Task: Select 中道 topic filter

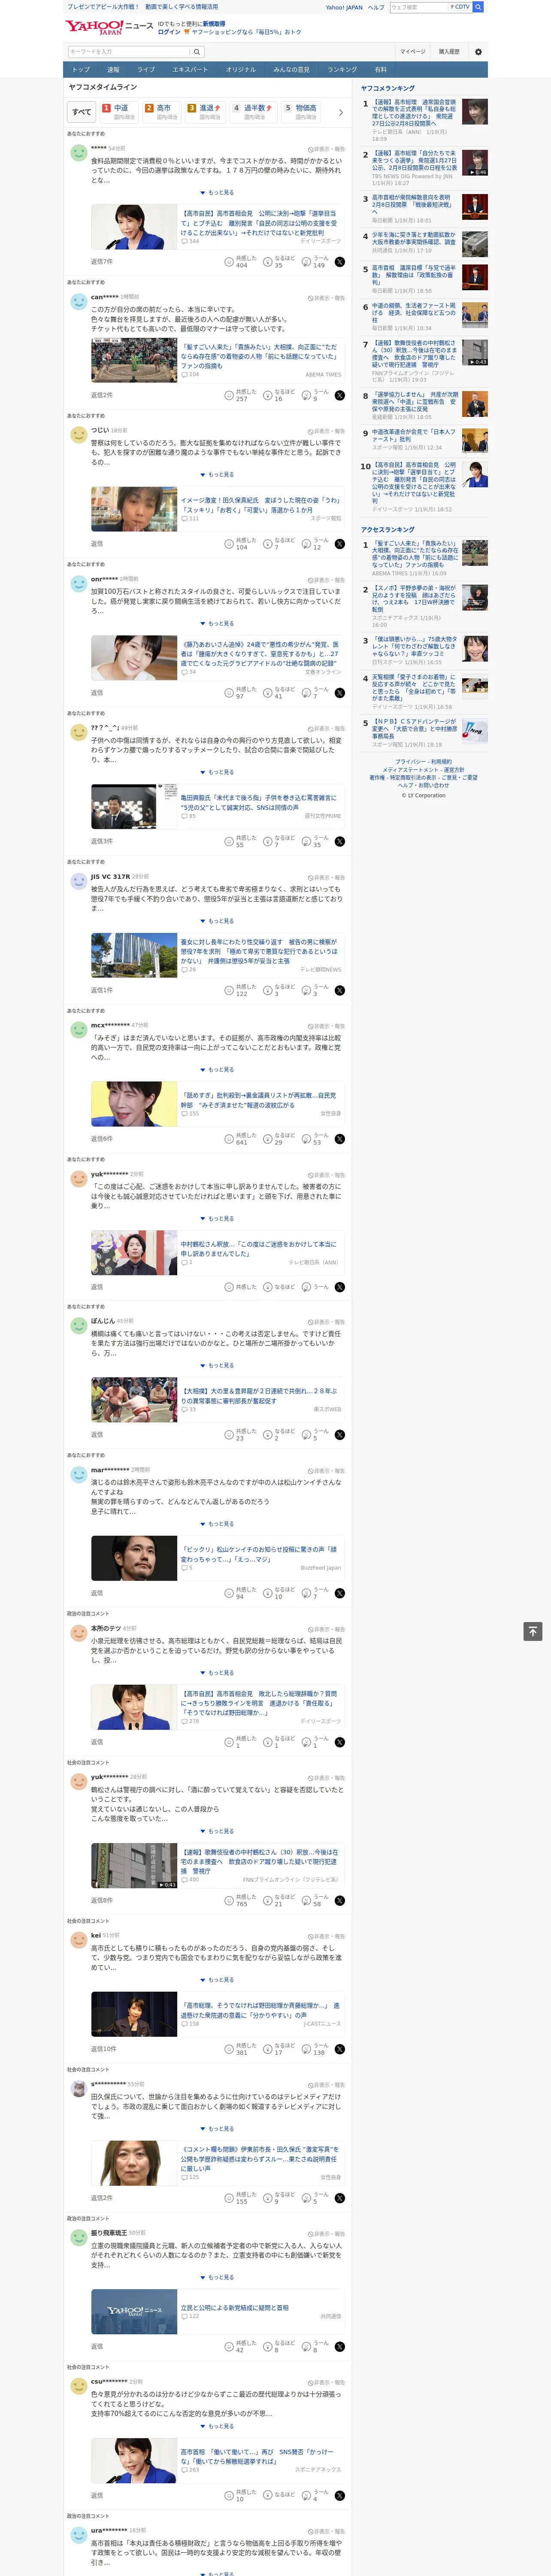Action: [x=119, y=112]
